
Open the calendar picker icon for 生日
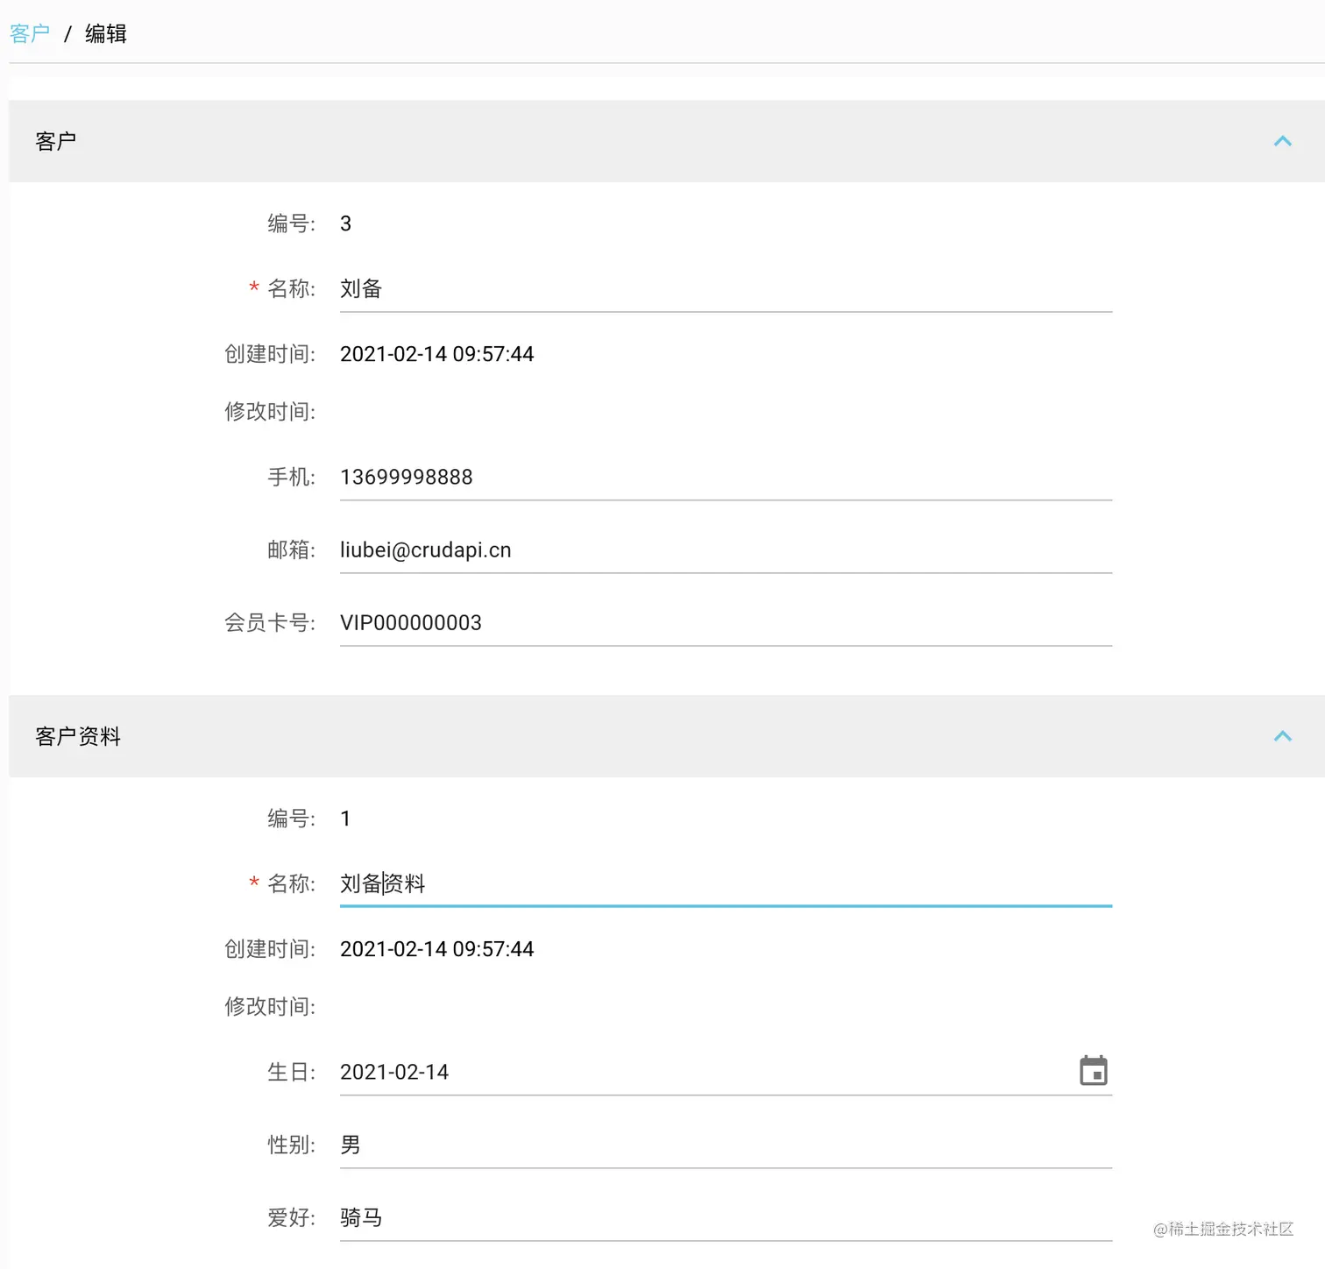point(1093,1071)
